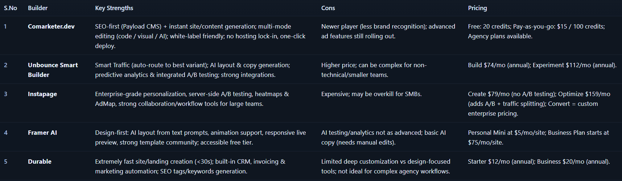Click row number 4 cell
The height and width of the screenshot is (181, 622).
coord(5,133)
